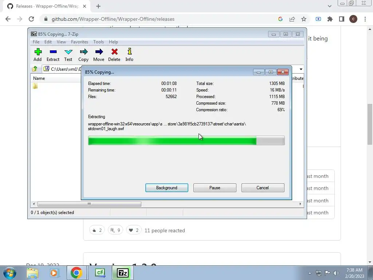The width and height of the screenshot is (373, 280).
Task: Click the thumbs up reaction button
Action: [97, 230]
